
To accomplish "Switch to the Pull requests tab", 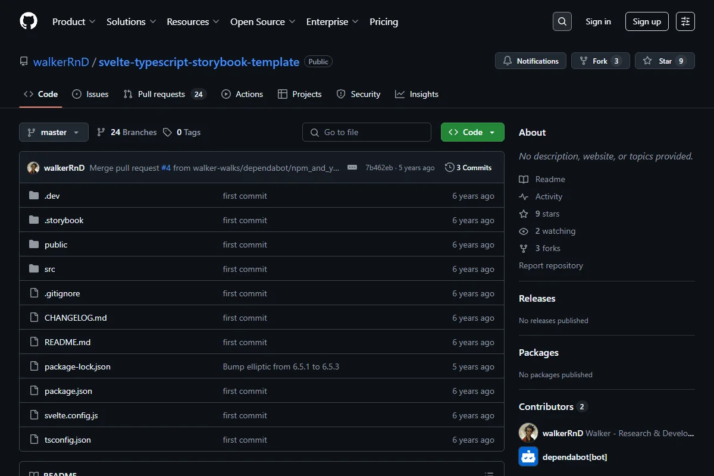I will point(164,94).
